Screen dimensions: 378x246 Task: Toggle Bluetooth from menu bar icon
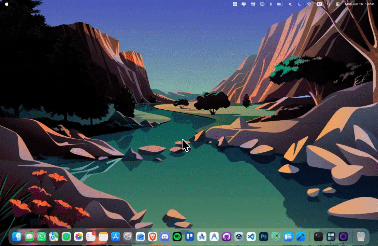click(x=271, y=4)
